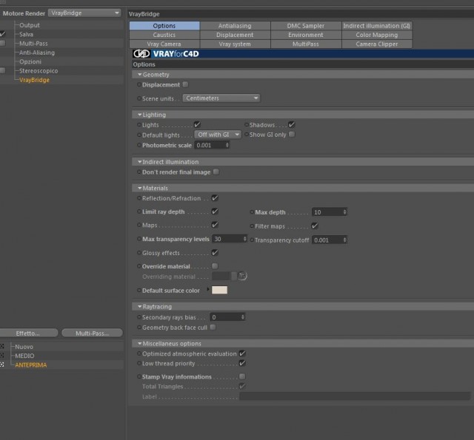Switch to the Antialiasing tab
This screenshot has width=474, height=440.
pyautogui.click(x=235, y=26)
